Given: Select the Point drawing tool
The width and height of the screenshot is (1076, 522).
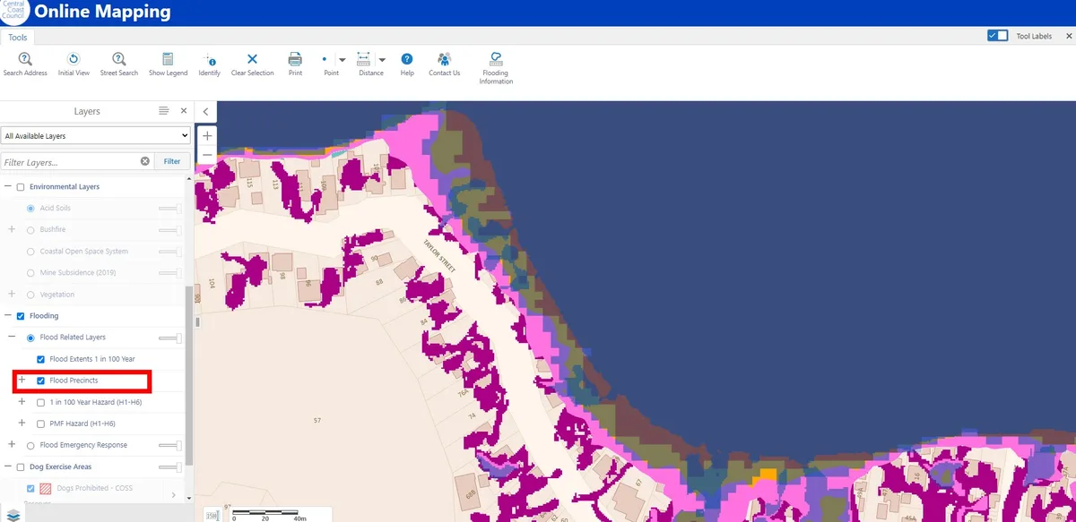Looking at the screenshot, I should 326,64.
